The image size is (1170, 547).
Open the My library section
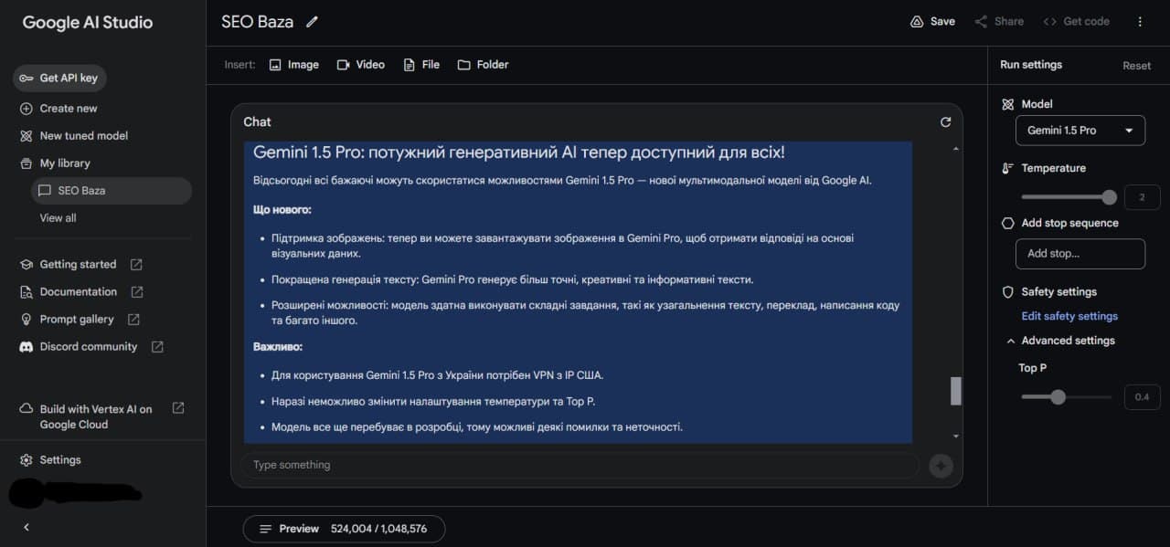click(65, 163)
